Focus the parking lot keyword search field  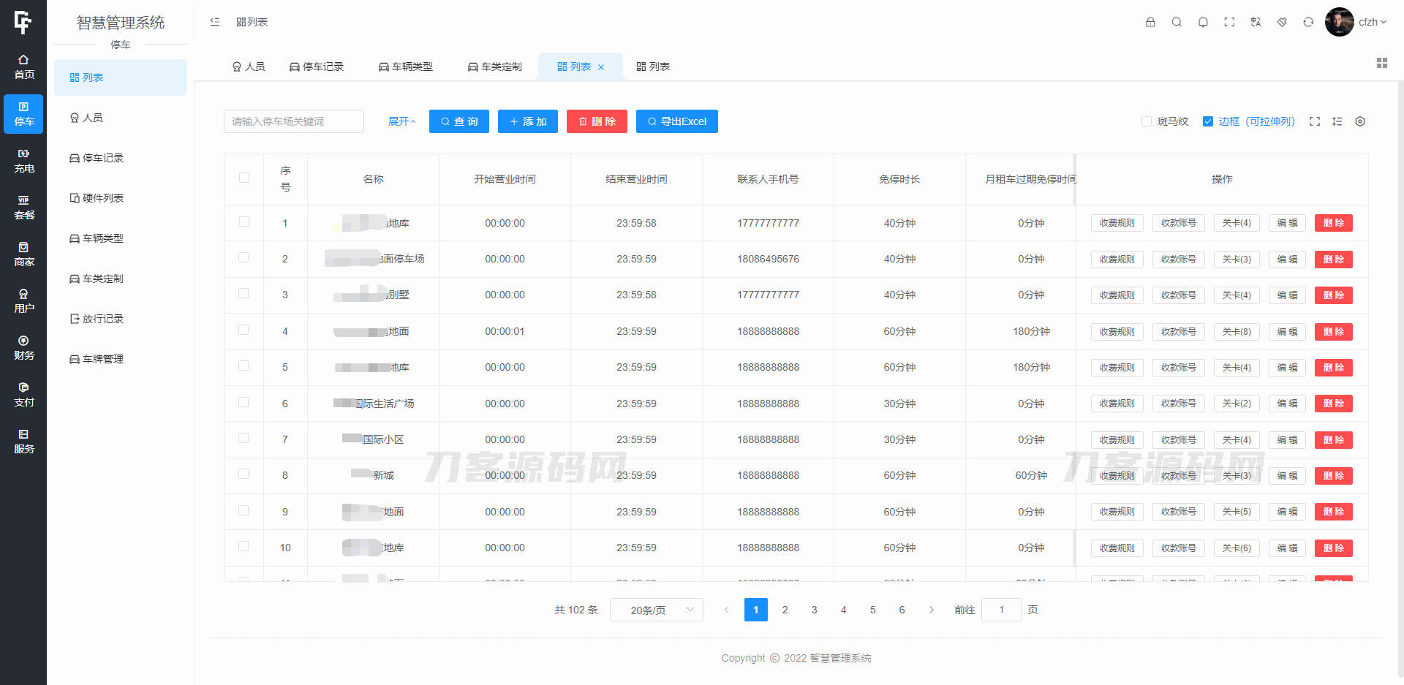[293, 121]
